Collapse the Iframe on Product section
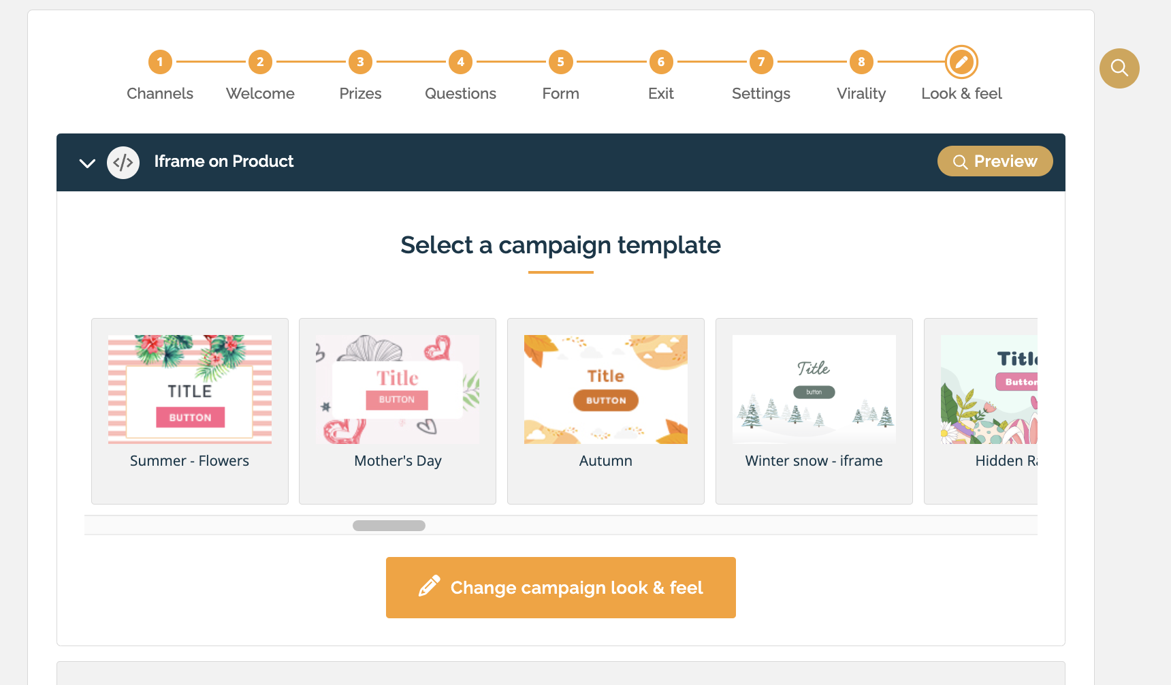The width and height of the screenshot is (1171, 685). [87, 163]
